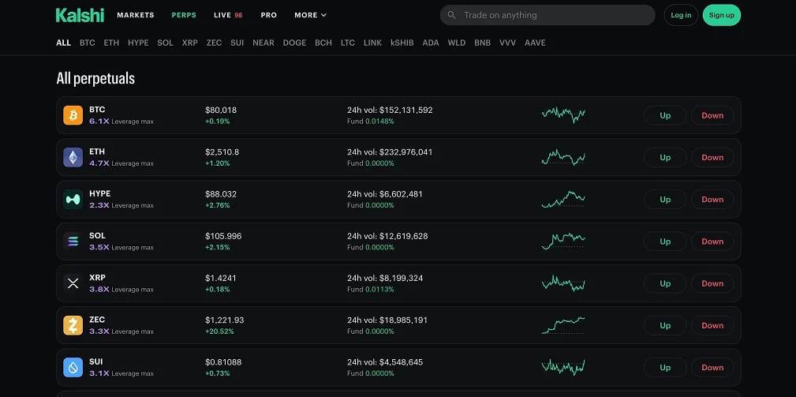Select the SOL filter tab

click(165, 43)
